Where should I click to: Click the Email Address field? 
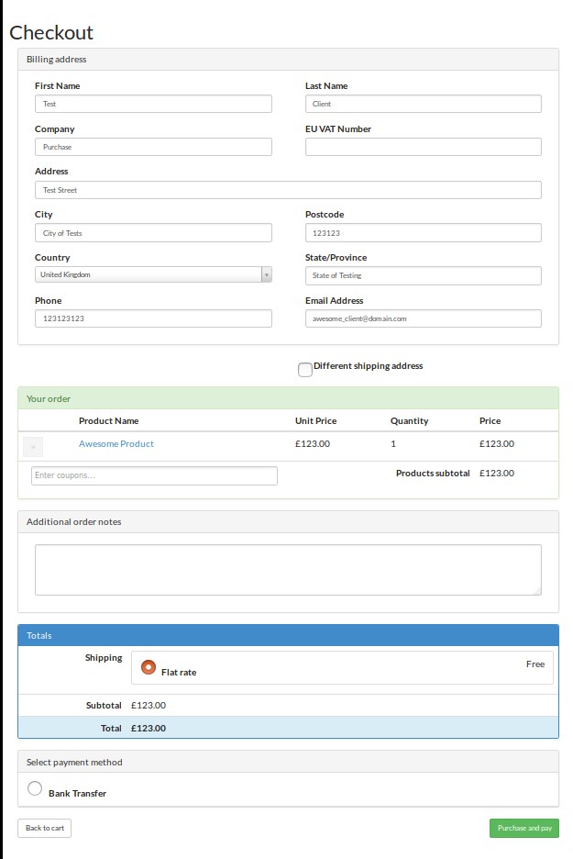pos(423,318)
